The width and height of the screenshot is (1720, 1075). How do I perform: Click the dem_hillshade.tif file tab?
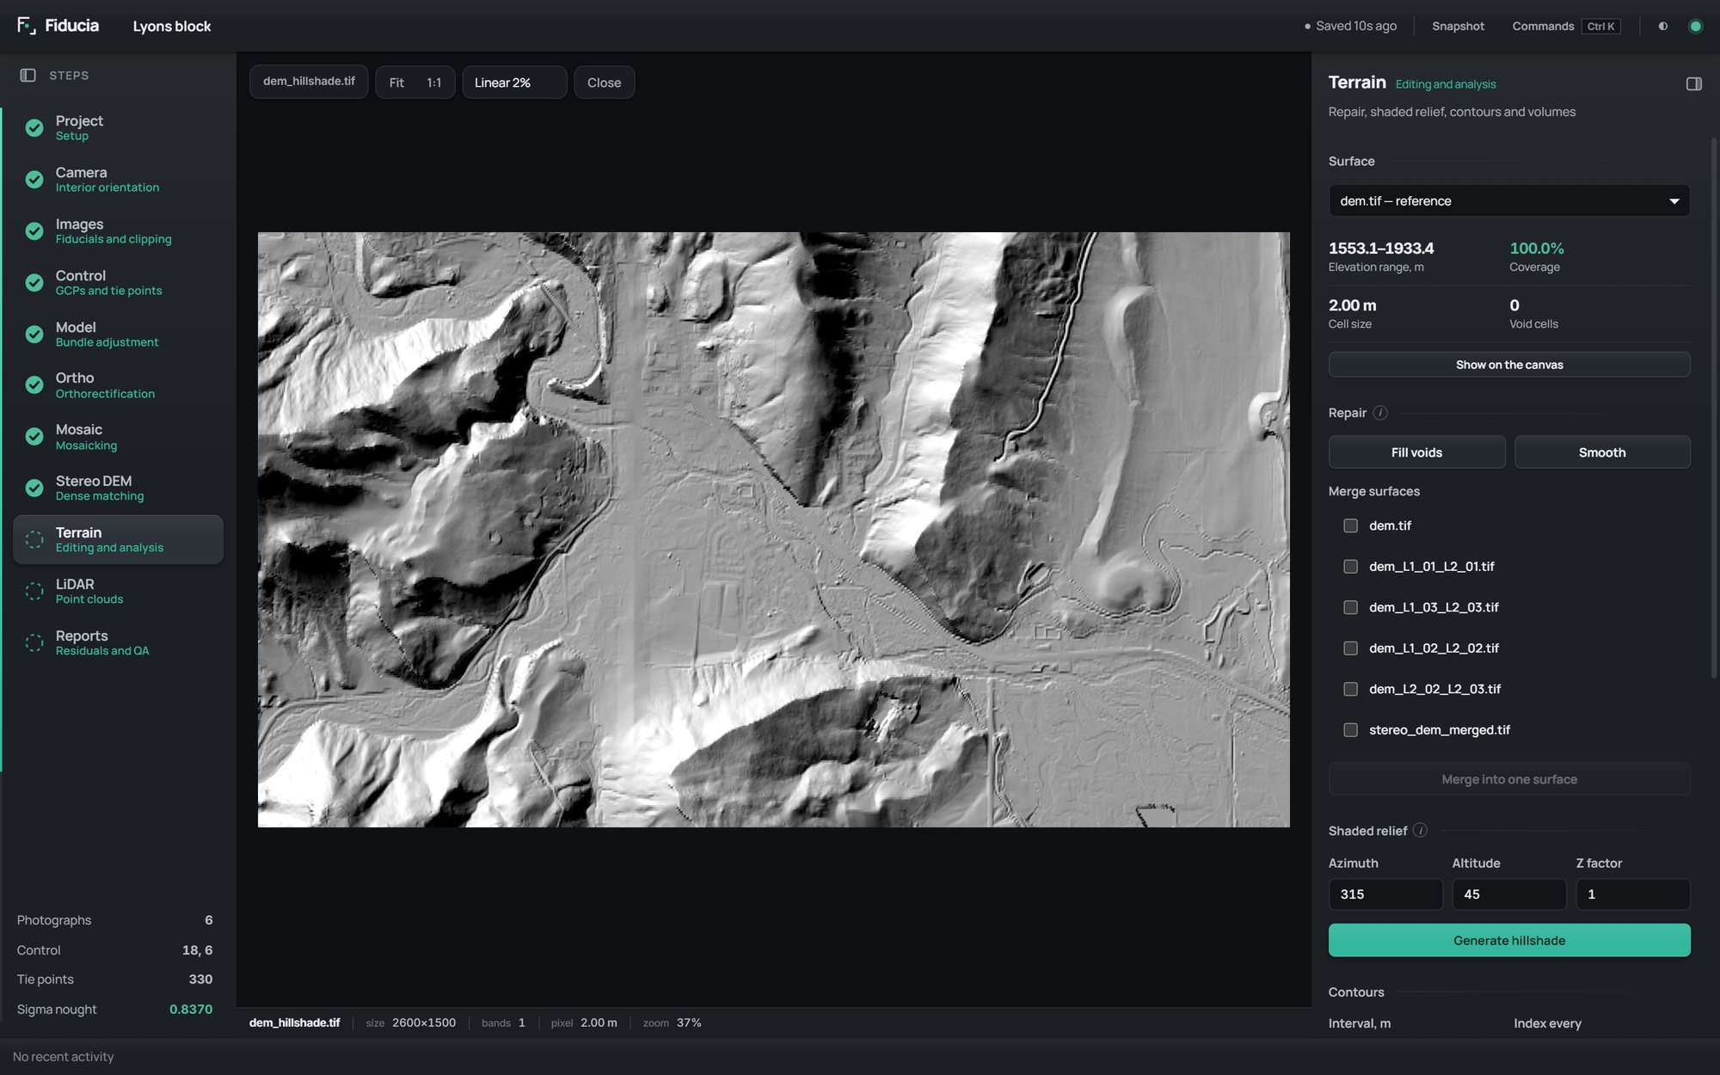309,82
